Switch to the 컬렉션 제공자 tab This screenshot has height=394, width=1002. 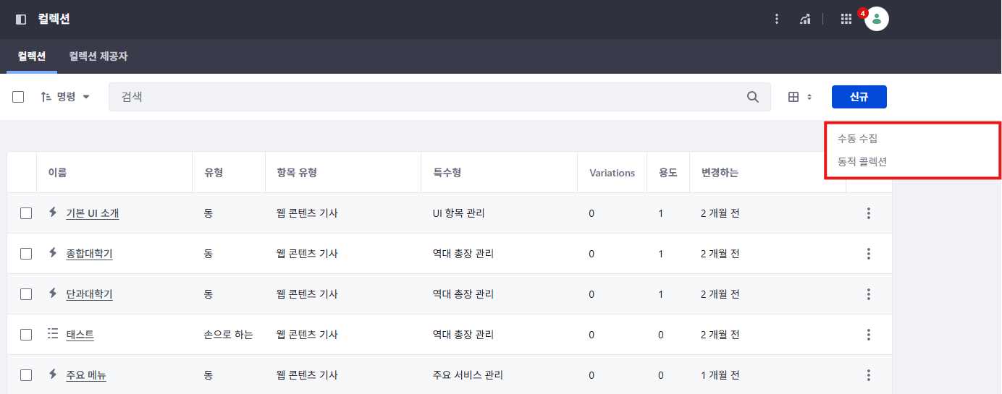click(98, 56)
